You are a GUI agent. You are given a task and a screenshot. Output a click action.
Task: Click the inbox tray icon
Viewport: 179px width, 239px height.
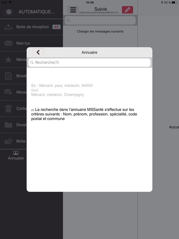(x=8, y=27)
